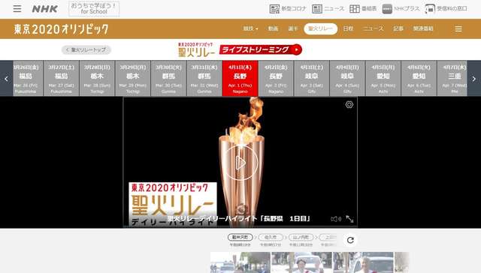Open the ライブストリーミング red button

click(261, 49)
